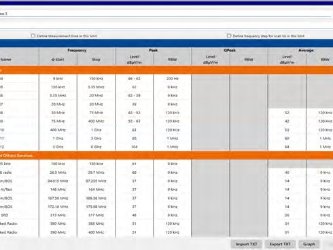Open the Graph view button

309,244
